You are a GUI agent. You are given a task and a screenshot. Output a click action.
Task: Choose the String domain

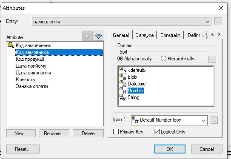tap(134, 97)
